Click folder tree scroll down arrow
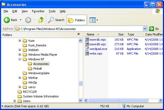The height and width of the screenshot is (110, 164). pos(80,100)
